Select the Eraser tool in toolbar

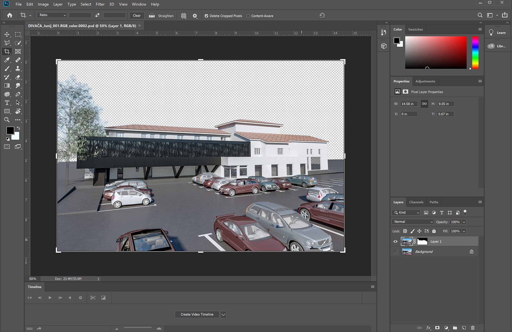[x=18, y=77]
